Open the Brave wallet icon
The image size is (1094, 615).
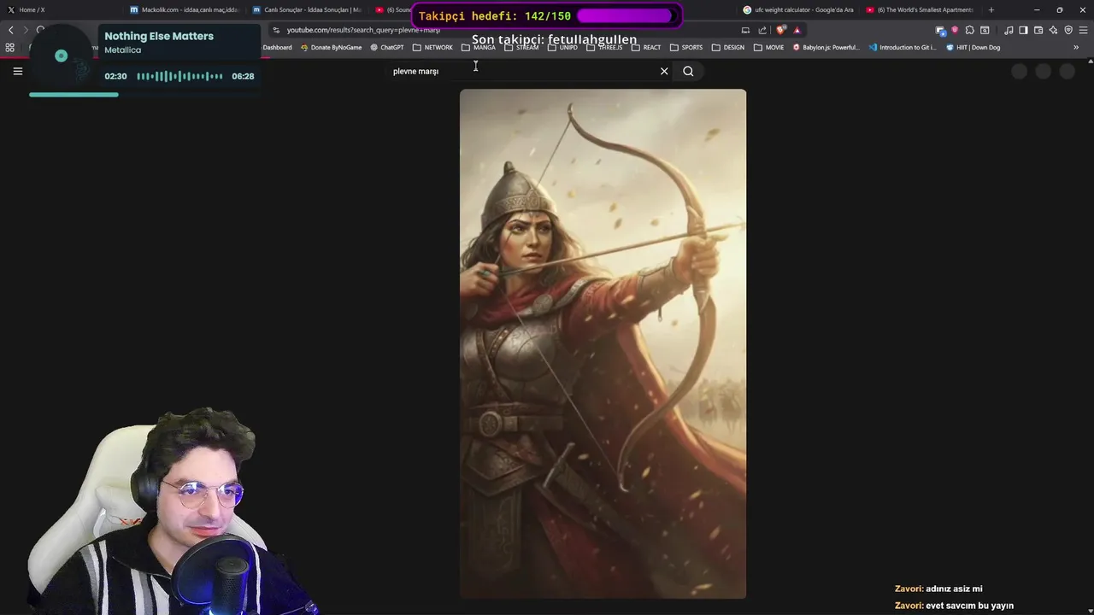(1038, 30)
